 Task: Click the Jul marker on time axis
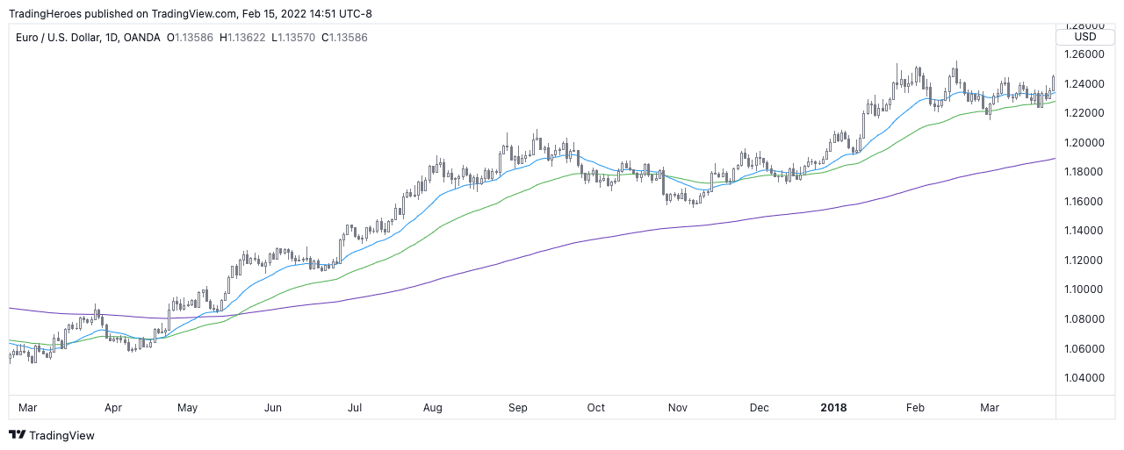[356, 408]
